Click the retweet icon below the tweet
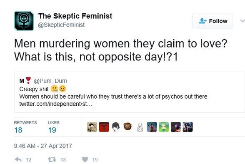This screenshot has width=245, height=164. (x=52, y=159)
